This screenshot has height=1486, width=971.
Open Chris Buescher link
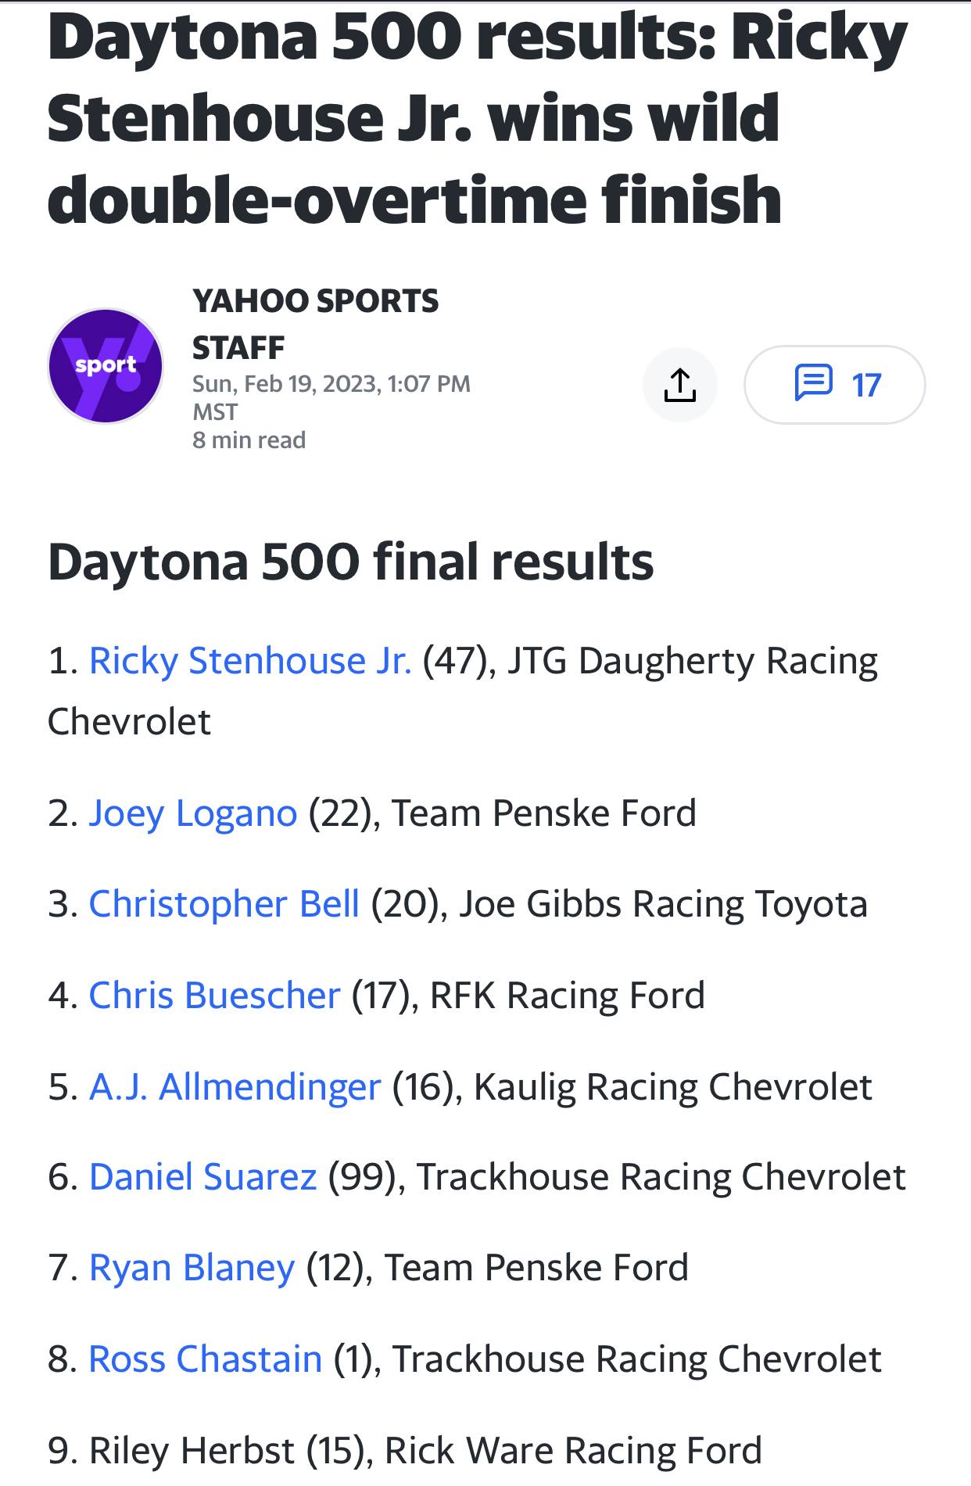[215, 996]
